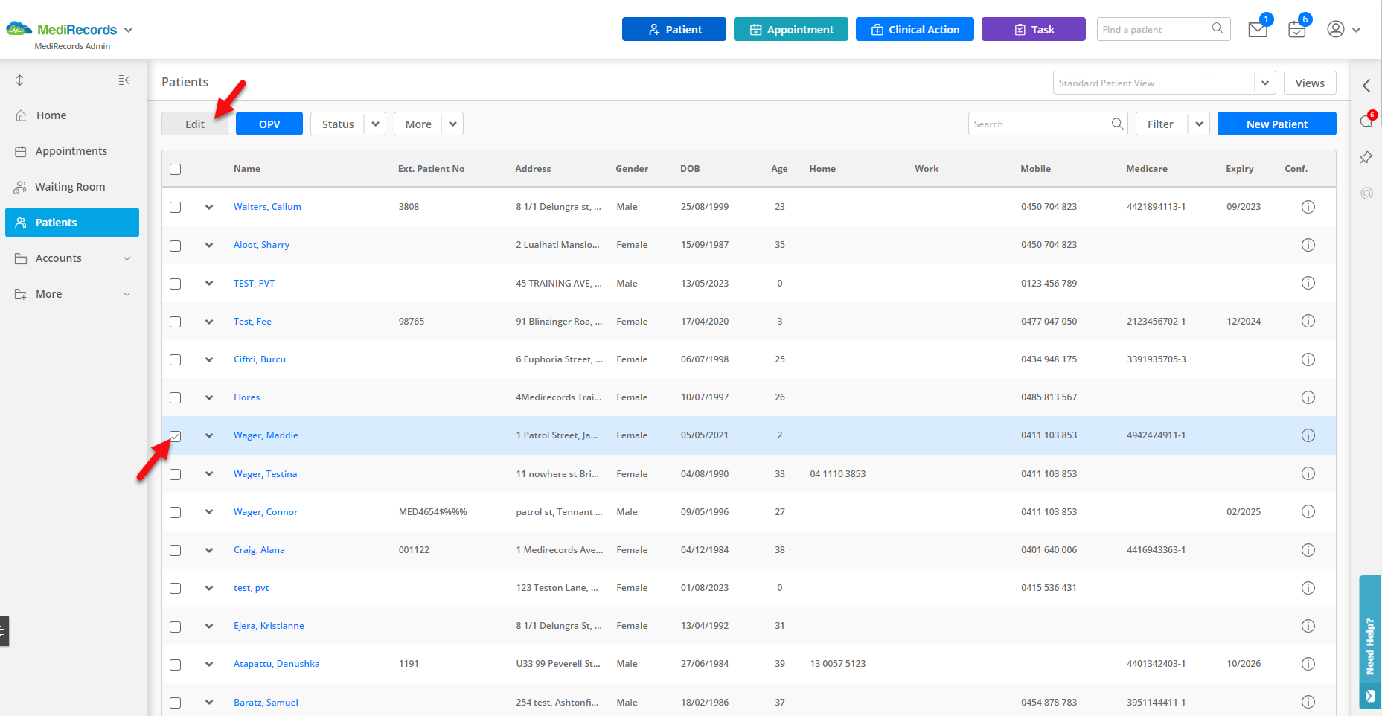
Task: Toggle the select-all checkbox in table header
Action: pos(175,169)
